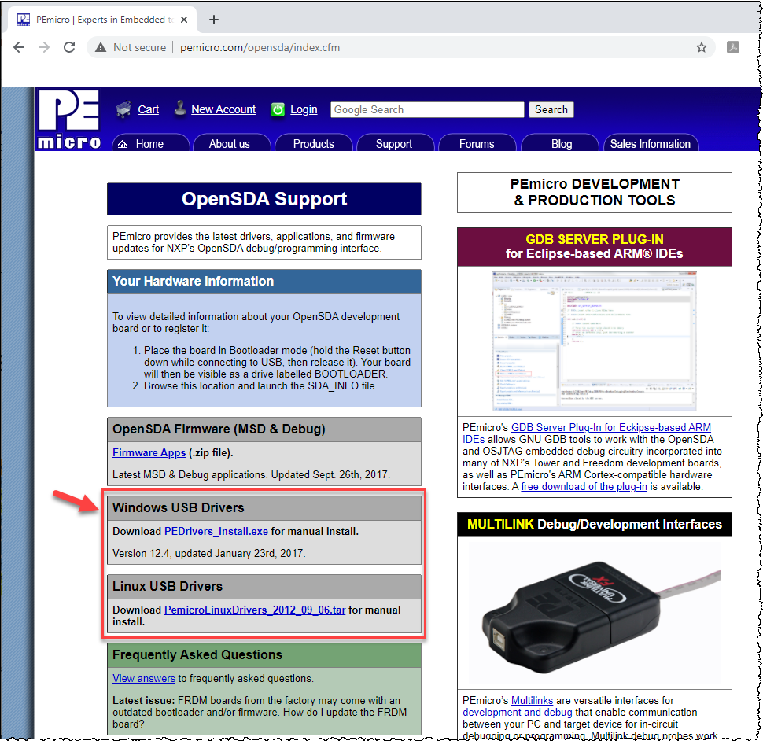Click the New Account person icon

coord(179,109)
